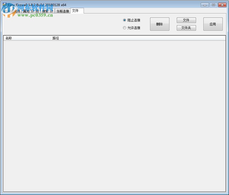Select the active 文件 files tab

coord(76,11)
